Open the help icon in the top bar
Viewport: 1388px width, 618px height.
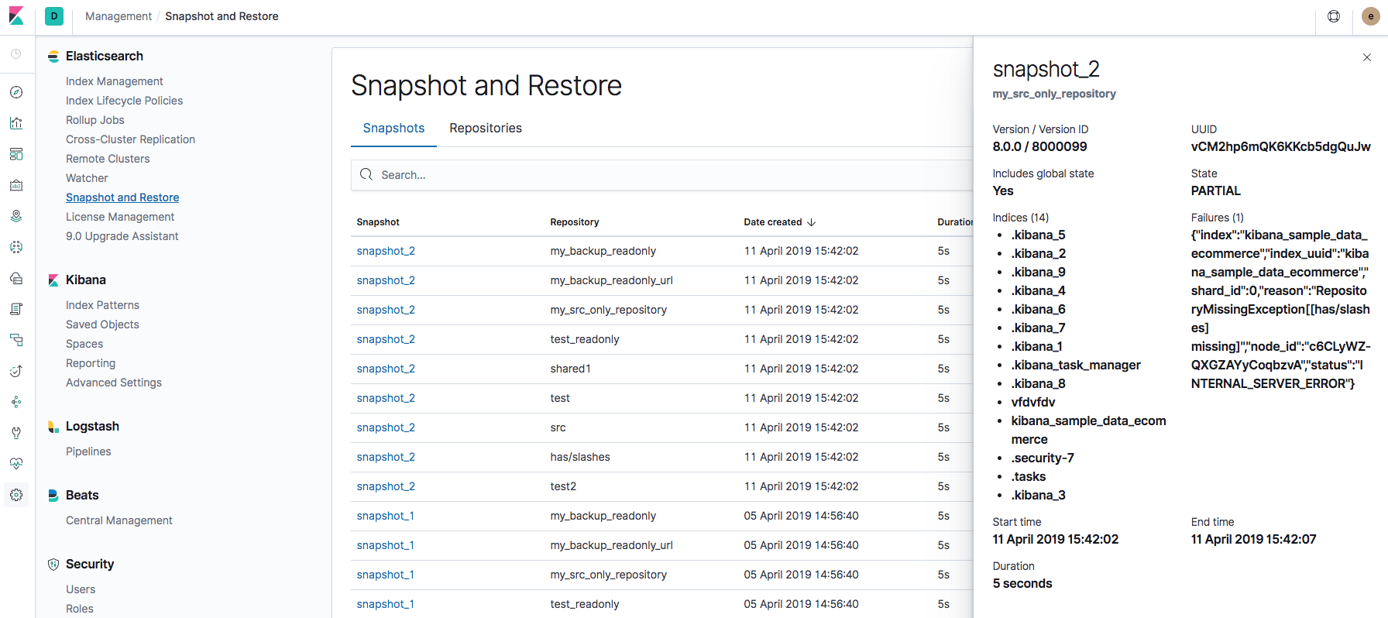pos(1334,16)
